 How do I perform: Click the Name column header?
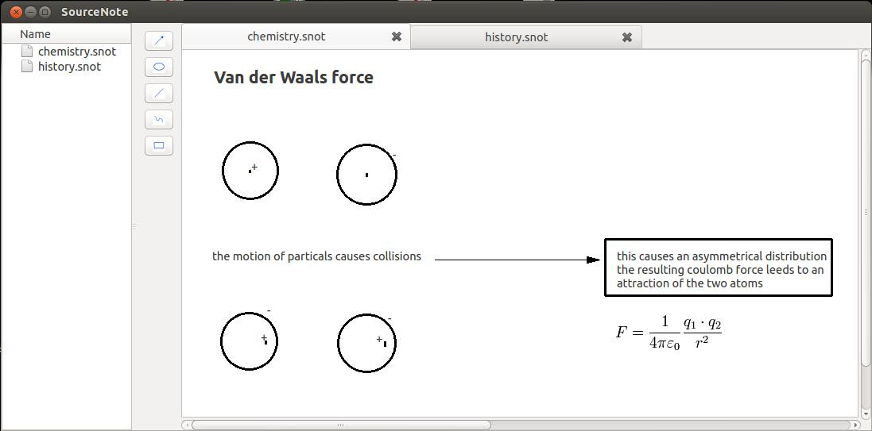[x=66, y=34]
